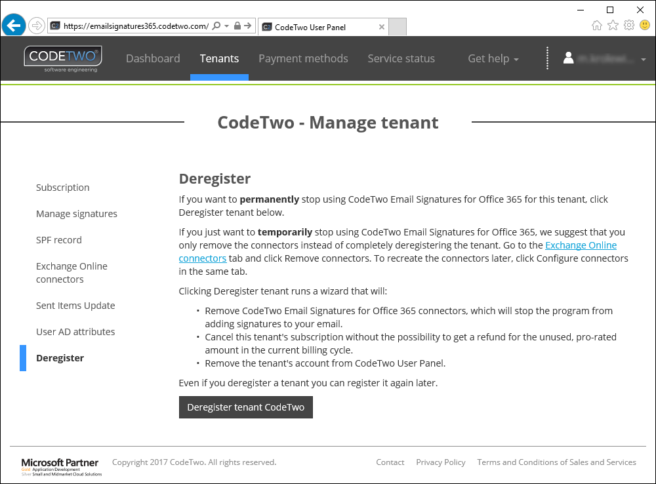The height and width of the screenshot is (484, 656).
Task: Open browser Tools gear icon
Action: coord(629,26)
